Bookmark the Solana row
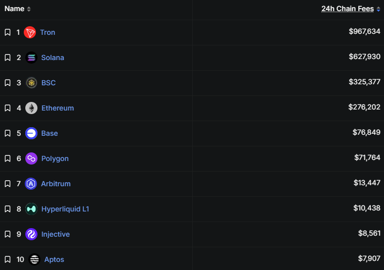 8,58
